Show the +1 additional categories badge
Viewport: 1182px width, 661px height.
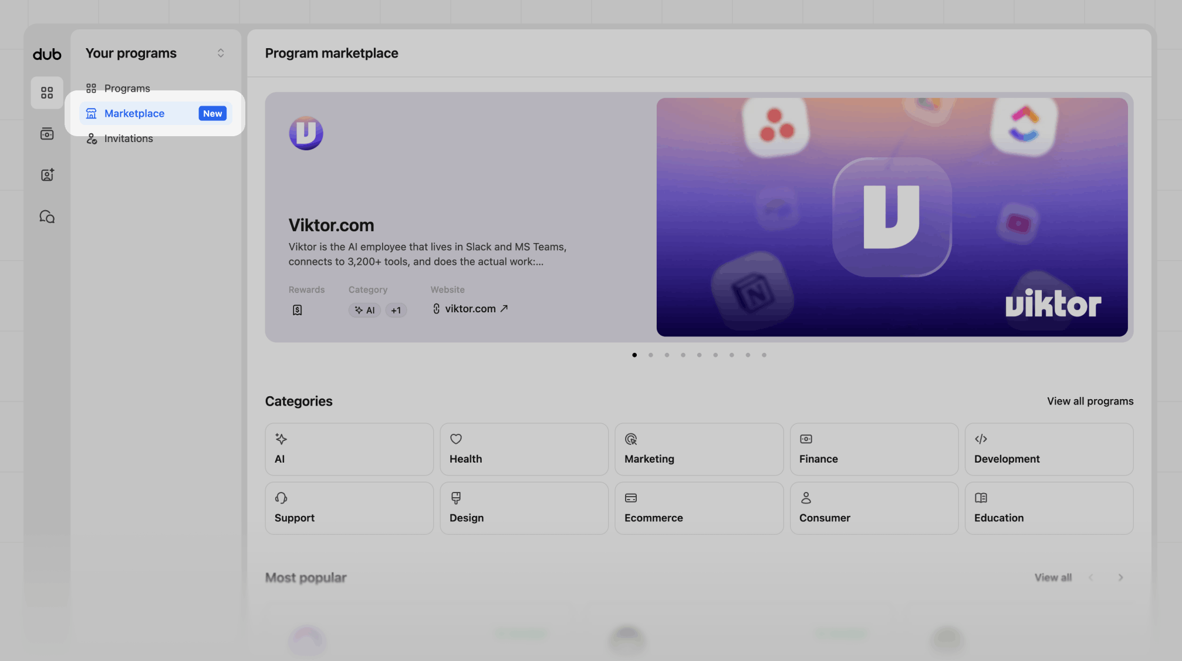tap(396, 310)
